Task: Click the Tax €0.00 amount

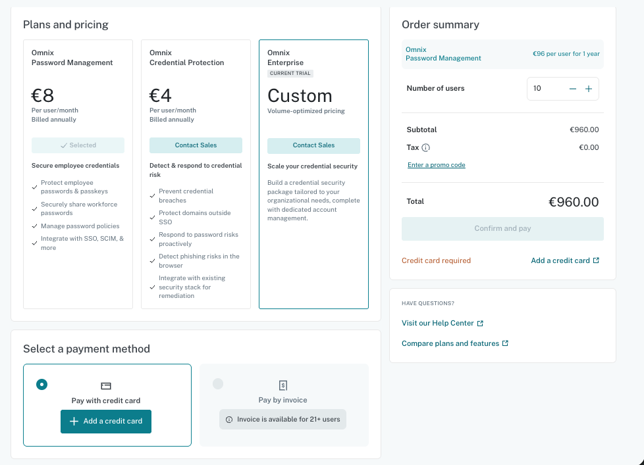Action: pyautogui.click(x=589, y=147)
